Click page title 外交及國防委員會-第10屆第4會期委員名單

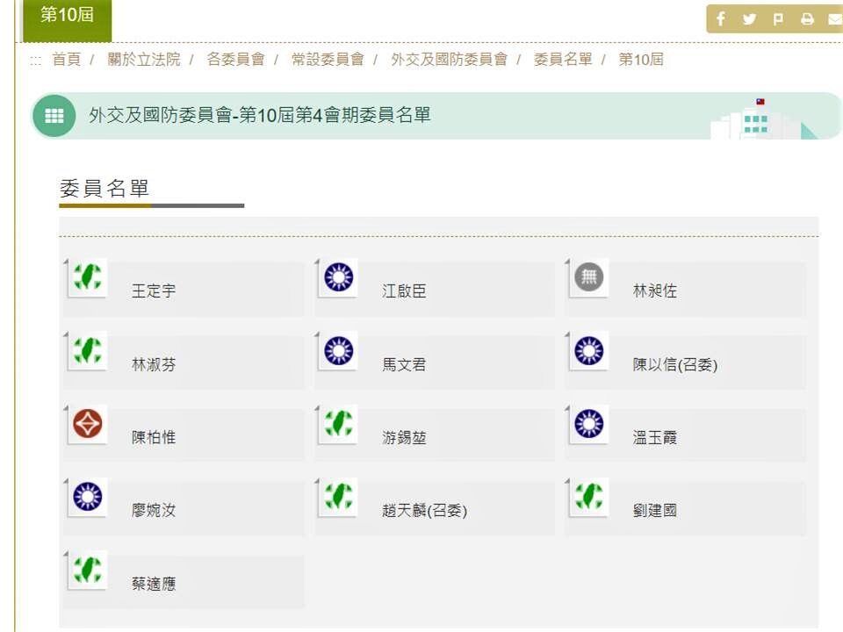click(x=260, y=115)
